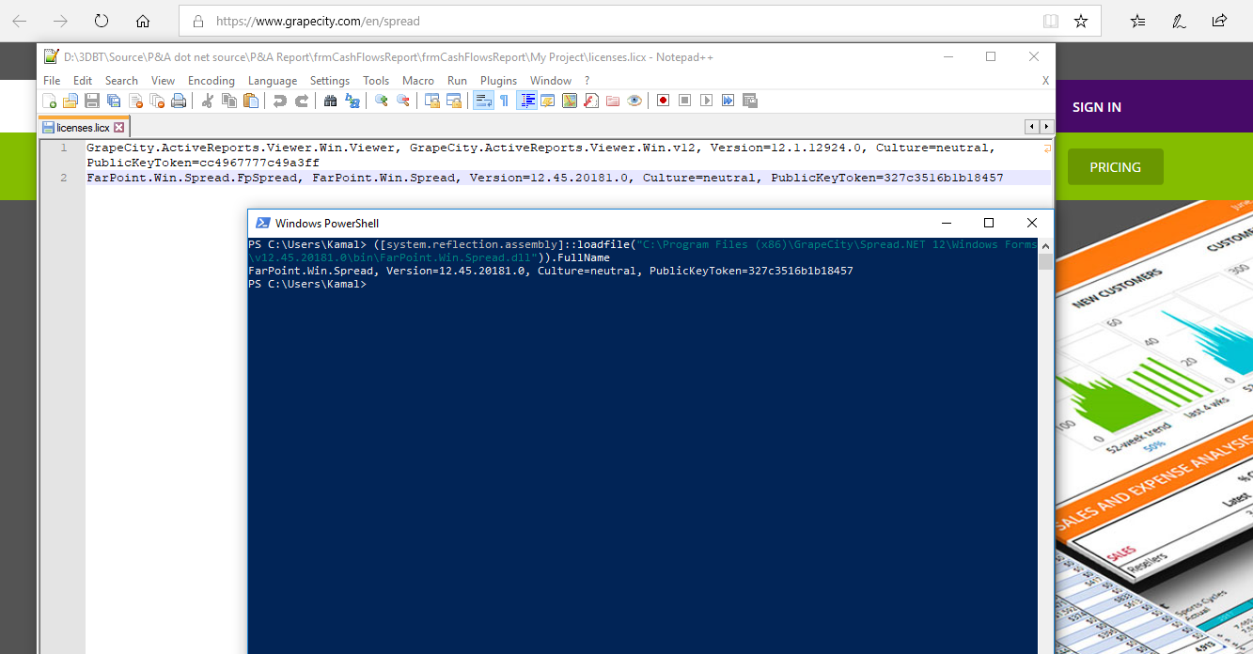Viewport: 1253px width, 654px height.
Task: Open Document Map icon in Notepad++
Action: [x=570, y=101]
